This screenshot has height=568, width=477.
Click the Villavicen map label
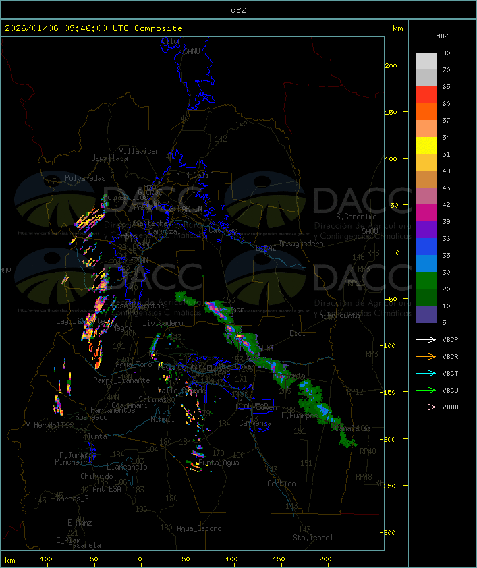tap(140, 151)
